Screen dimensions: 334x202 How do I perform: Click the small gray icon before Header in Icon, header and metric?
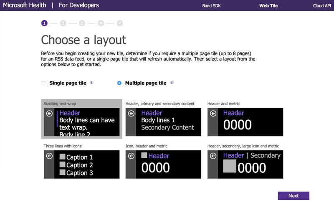pyautogui.click(x=144, y=155)
